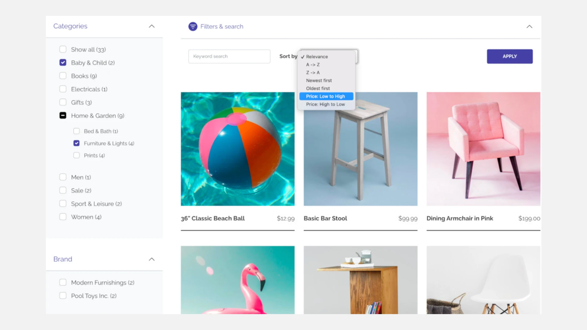This screenshot has height=330, width=587.
Task: Collapse the Filters & search section chevron
Action: (529, 27)
